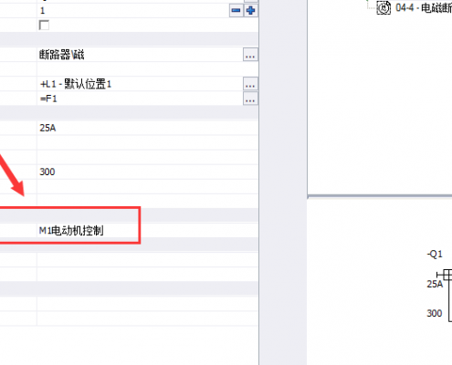This screenshot has height=365, width=452.
Task: Click the M1电动机控制 description field
Action: 148,231
